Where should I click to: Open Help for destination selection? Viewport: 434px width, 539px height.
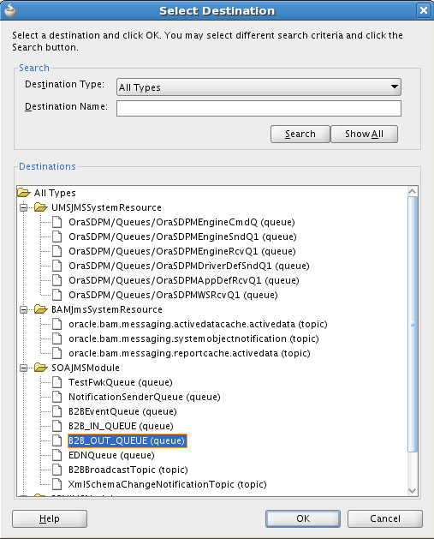(x=50, y=518)
